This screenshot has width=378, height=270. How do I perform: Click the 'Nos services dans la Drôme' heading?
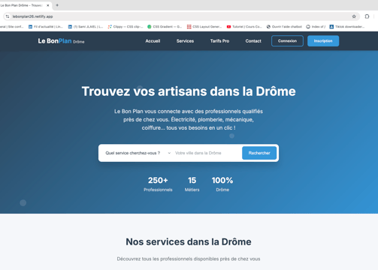point(189,241)
